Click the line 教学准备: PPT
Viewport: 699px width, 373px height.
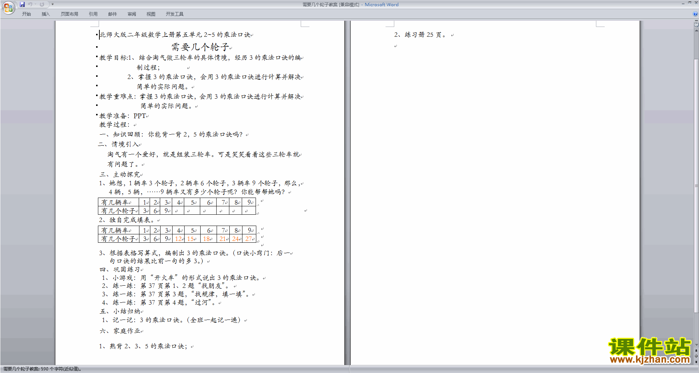pyautogui.click(x=123, y=116)
